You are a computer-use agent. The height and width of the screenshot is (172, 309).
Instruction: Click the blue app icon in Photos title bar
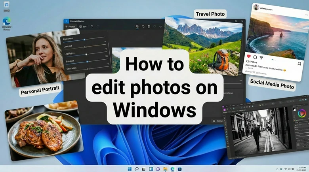click(x=67, y=21)
